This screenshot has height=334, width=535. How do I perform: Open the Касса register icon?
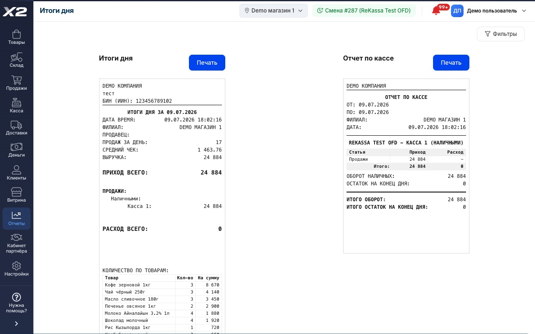click(16, 103)
